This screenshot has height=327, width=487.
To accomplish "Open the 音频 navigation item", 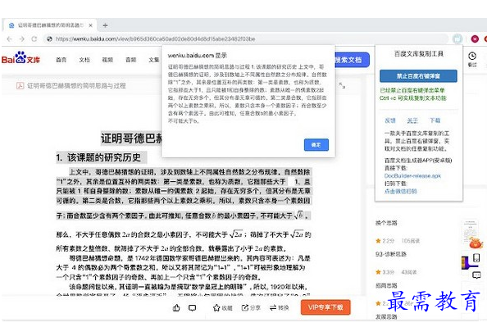I will point(130,60).
